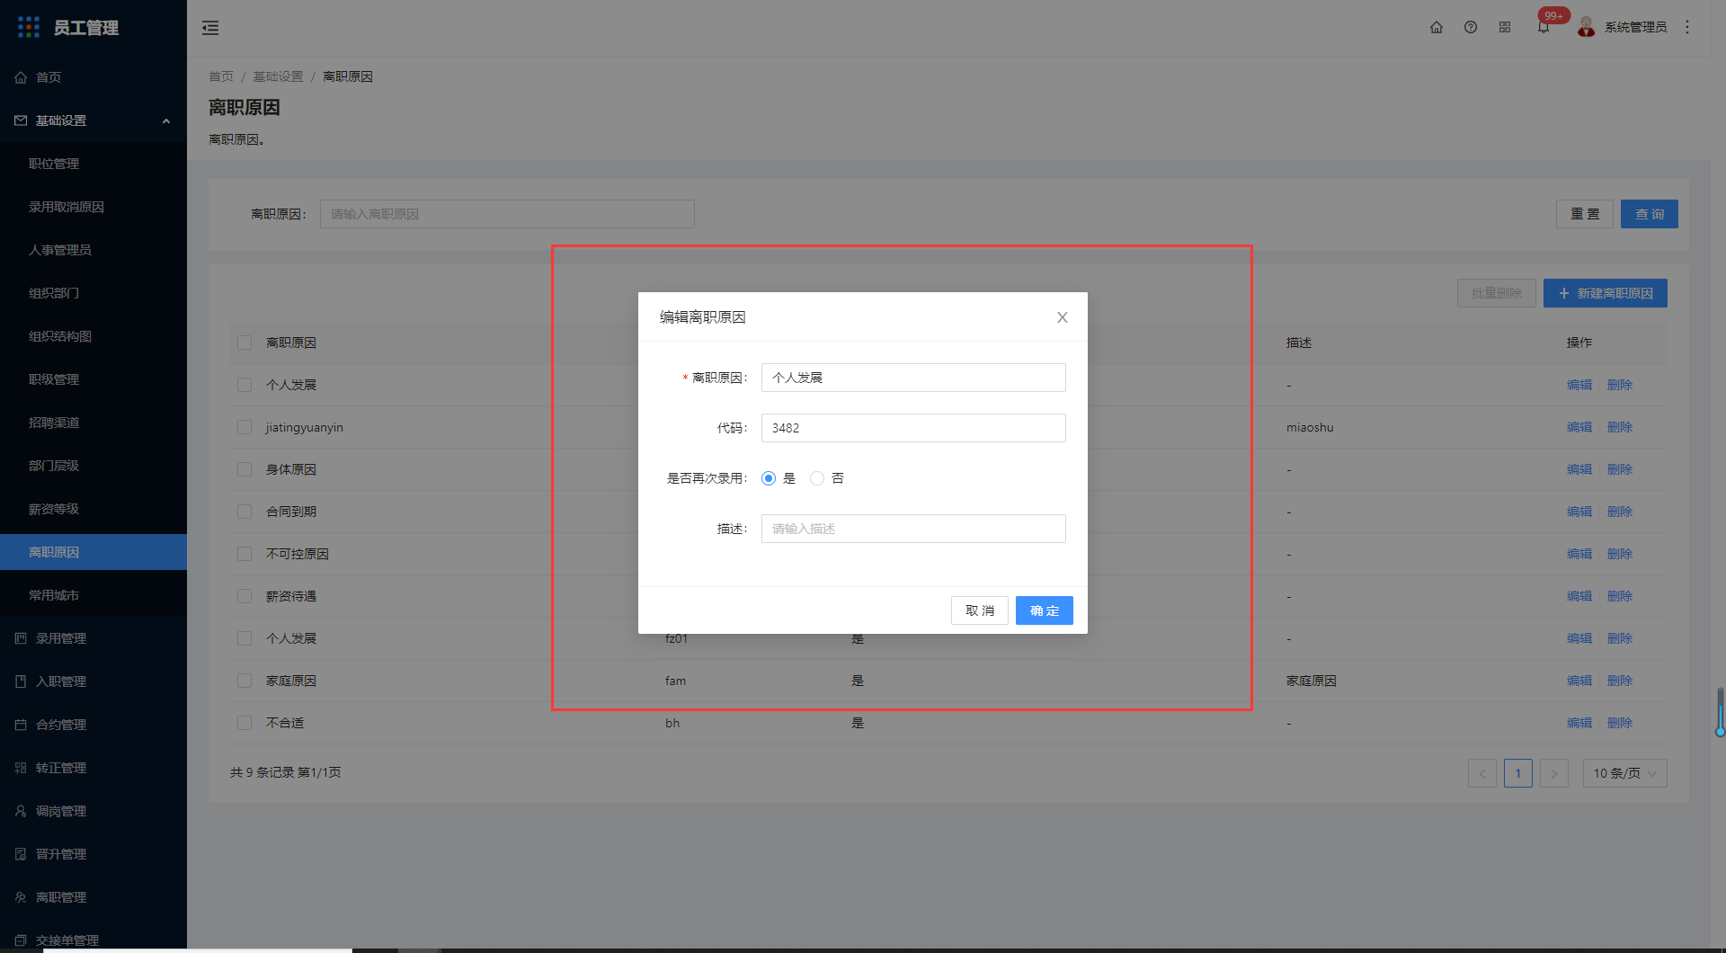Open the home icon in top bar
Screen dimensions: 1726x953
point(1437,27)
